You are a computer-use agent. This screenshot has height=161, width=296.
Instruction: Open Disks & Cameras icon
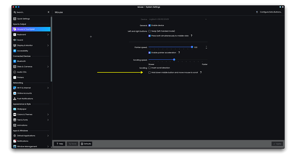point(15,67)
